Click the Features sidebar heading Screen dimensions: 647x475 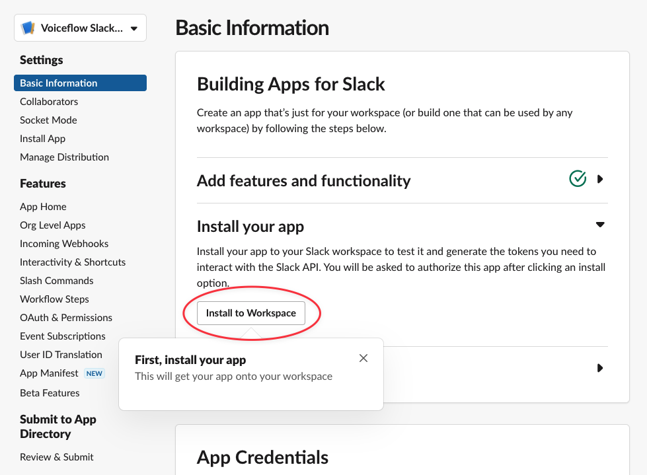[43, 184]
